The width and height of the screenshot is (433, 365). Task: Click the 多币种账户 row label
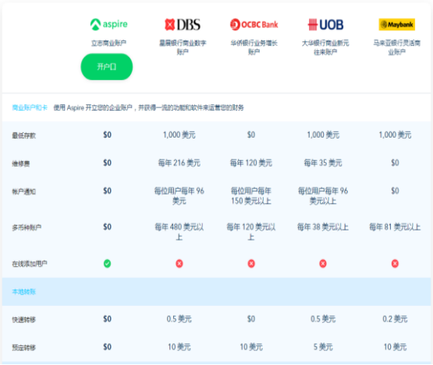point(27,227)
